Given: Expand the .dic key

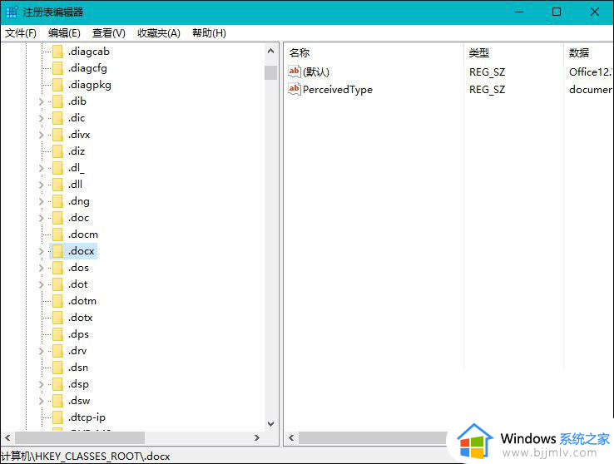Looking at the screenshot, I should point(41,118).
